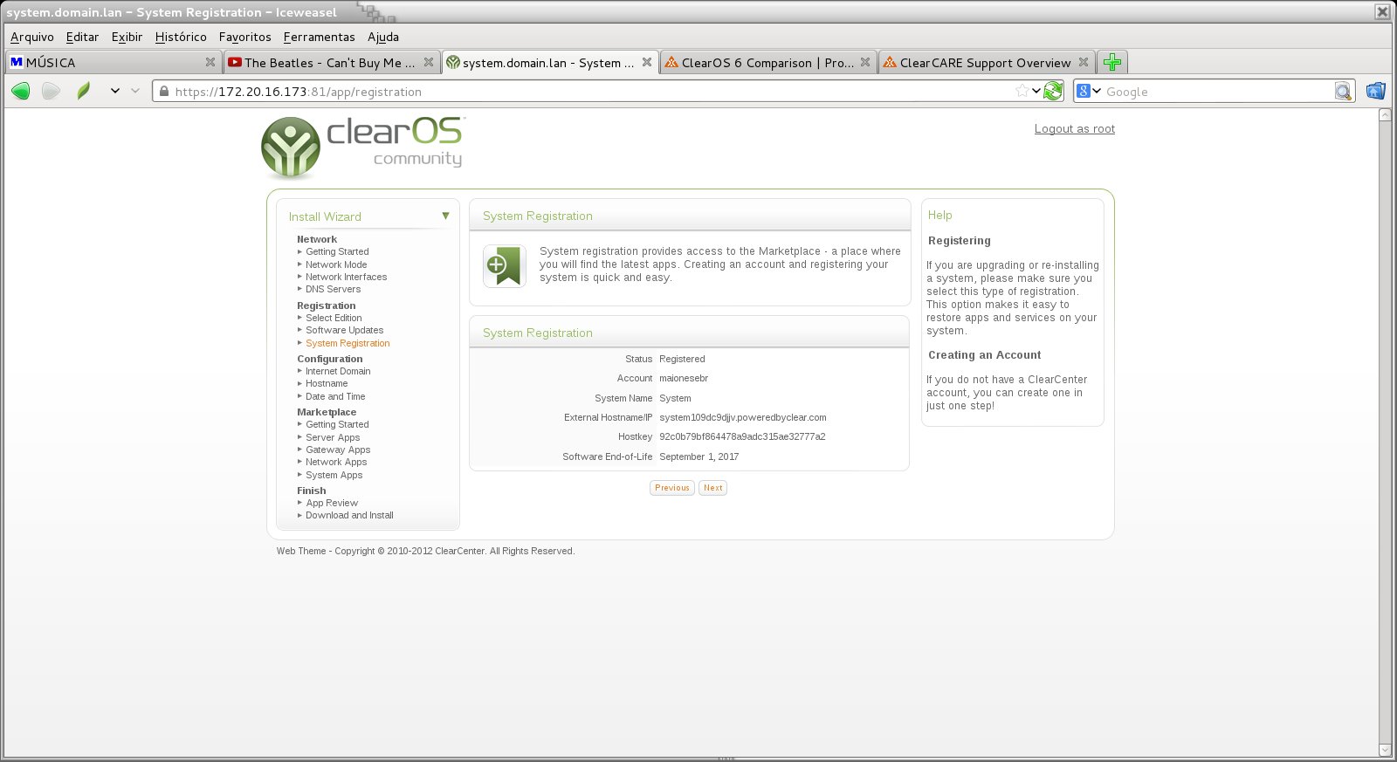Click the vertical scrollbar up arrow
1397x762 pixels.
1385,115
